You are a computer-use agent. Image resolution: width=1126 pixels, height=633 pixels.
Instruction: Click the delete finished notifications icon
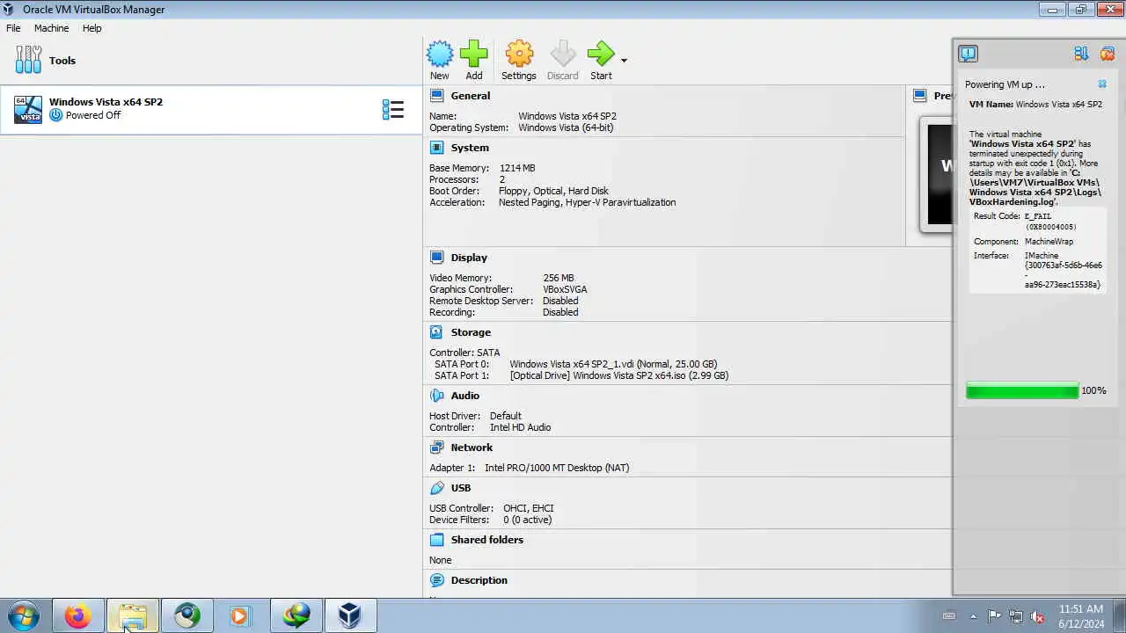click(x=1108, y=54)
